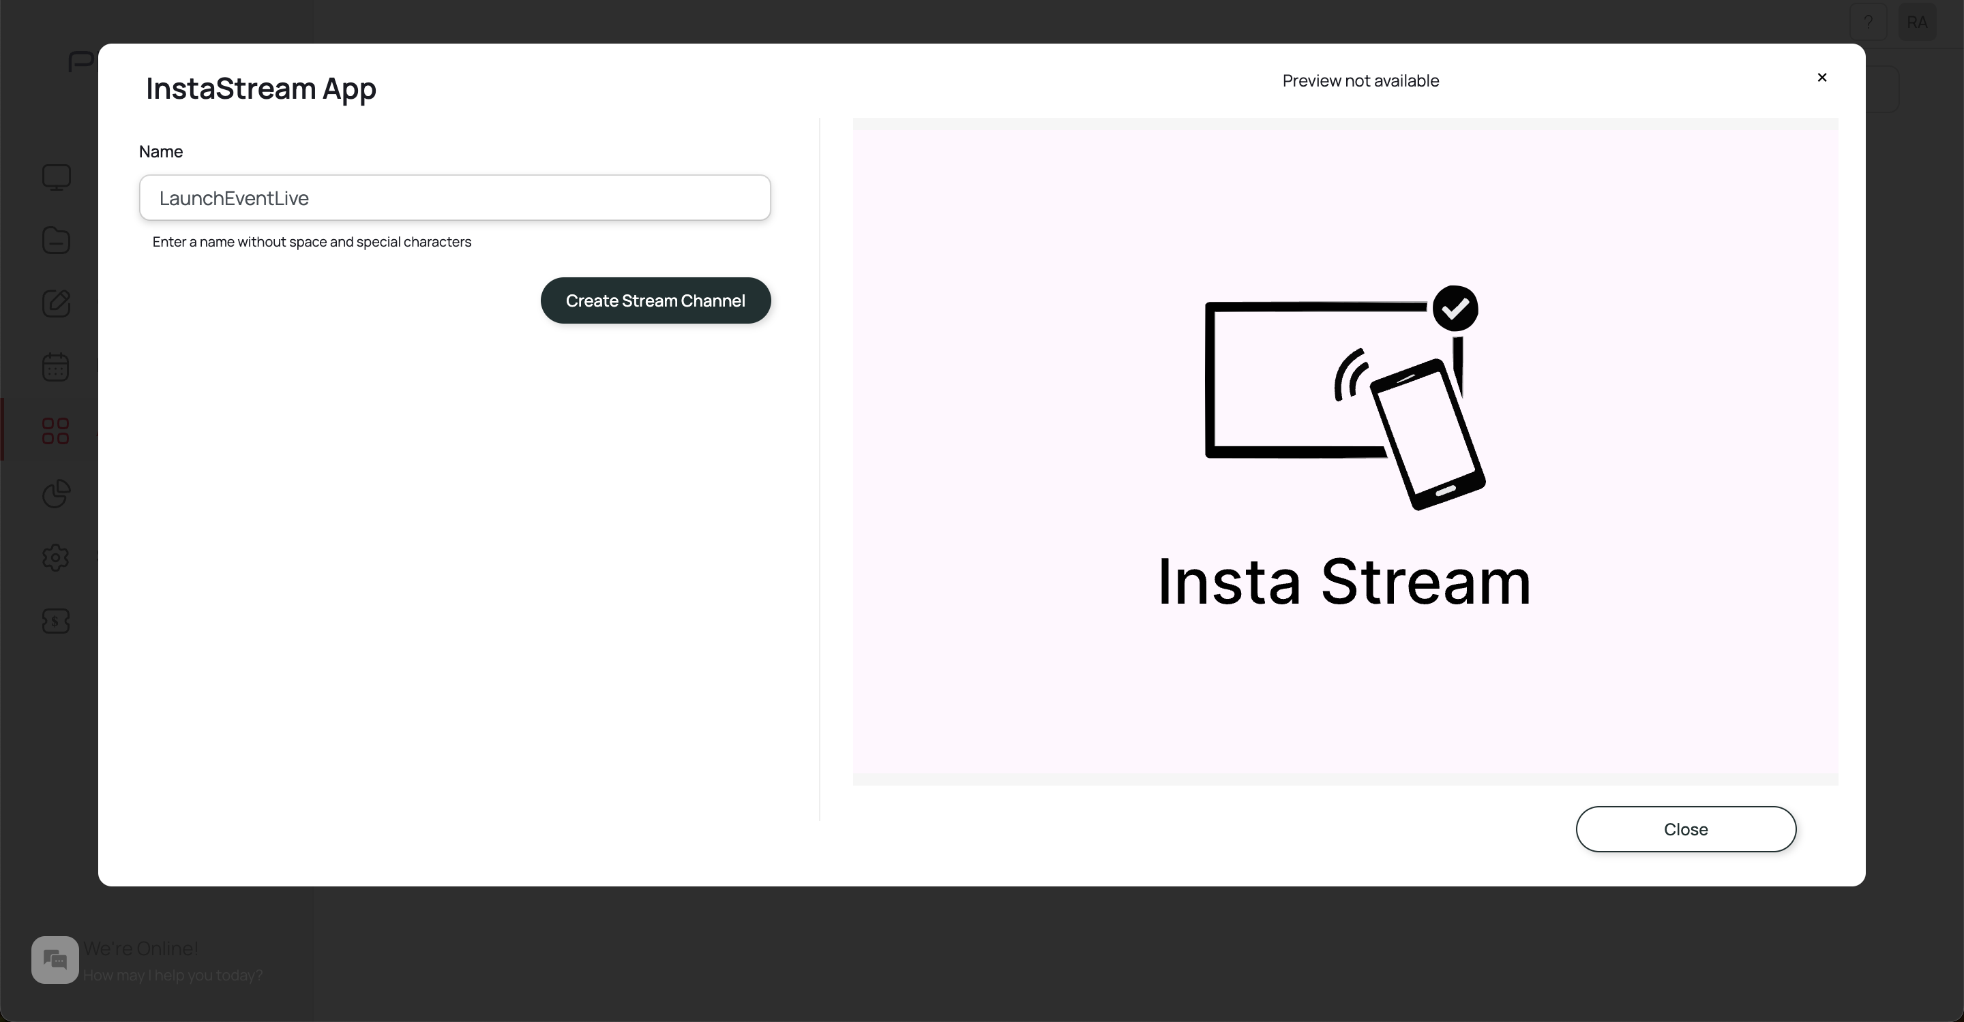Dismiss the modal with the X icon

pos(1822,78)
